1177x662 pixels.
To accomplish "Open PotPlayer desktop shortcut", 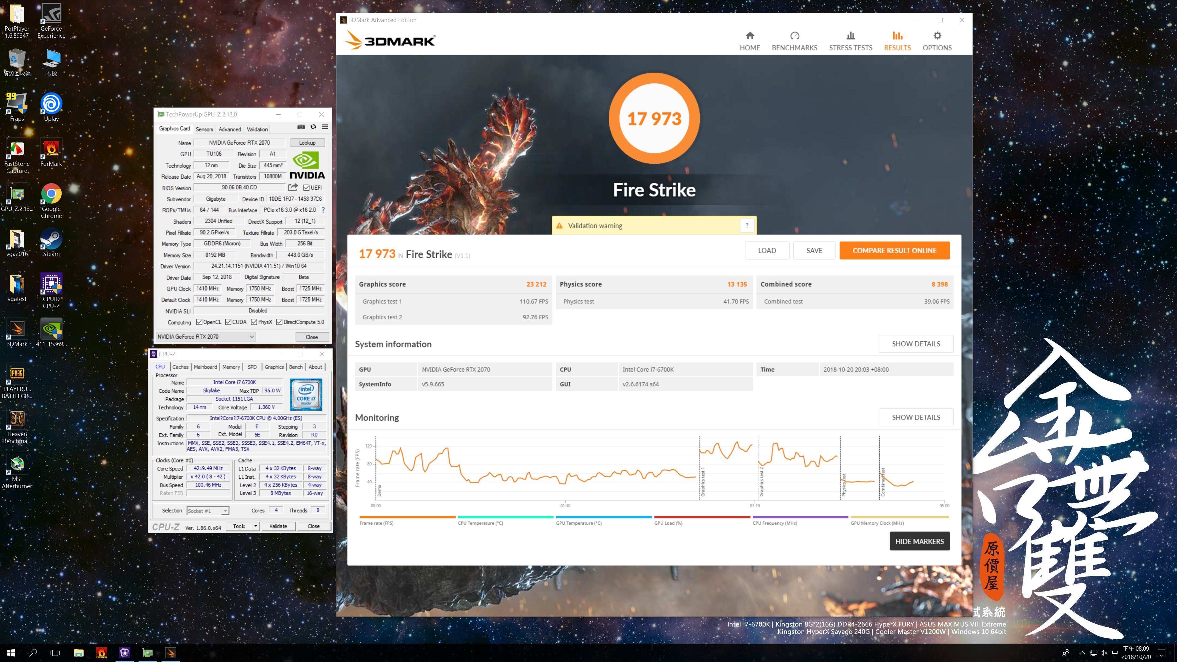I will click(x=17, y=21).
